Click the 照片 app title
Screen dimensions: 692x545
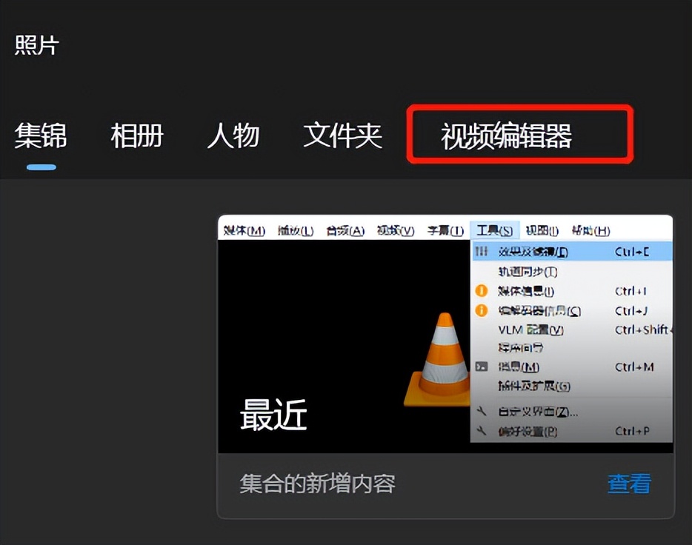[x=36, y=44]
